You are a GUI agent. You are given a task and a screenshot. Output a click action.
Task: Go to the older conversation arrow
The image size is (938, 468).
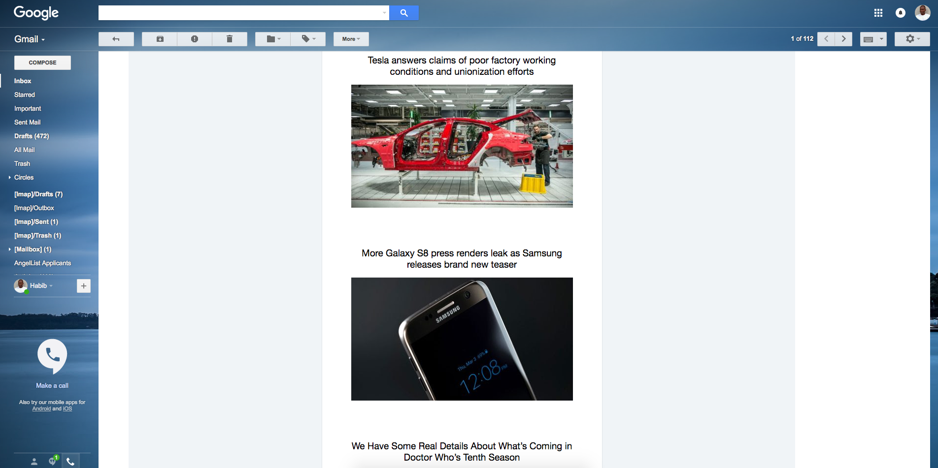pos(844,39)
